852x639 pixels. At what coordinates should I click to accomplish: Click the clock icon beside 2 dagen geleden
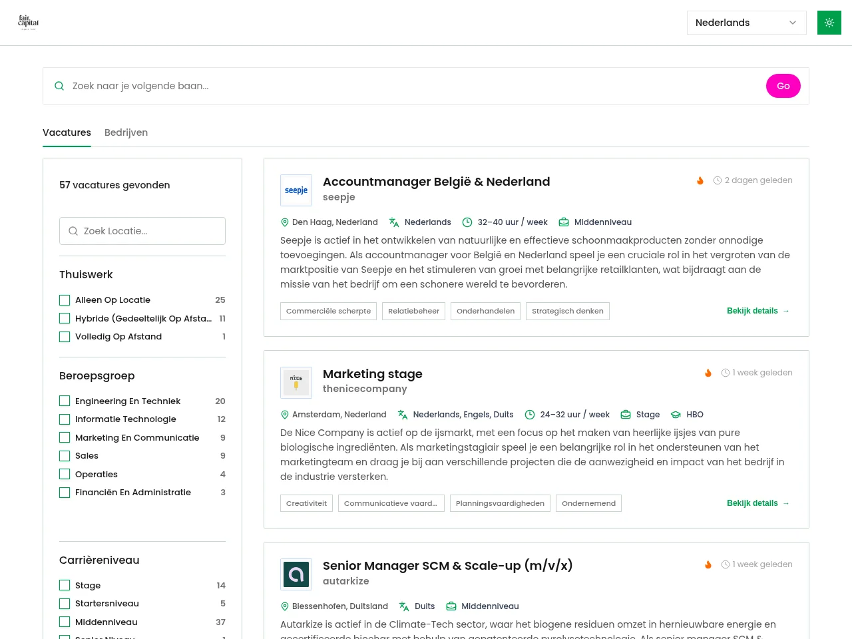(x=718, y=180)
